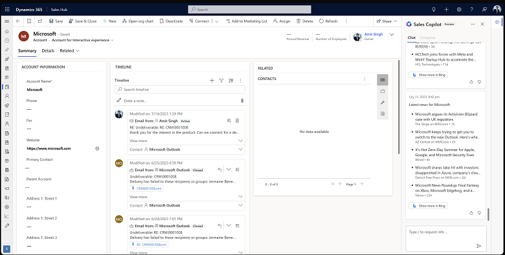Click the plus quick create icon in header
Screen dimensions: 505x255
click(446, 9)
